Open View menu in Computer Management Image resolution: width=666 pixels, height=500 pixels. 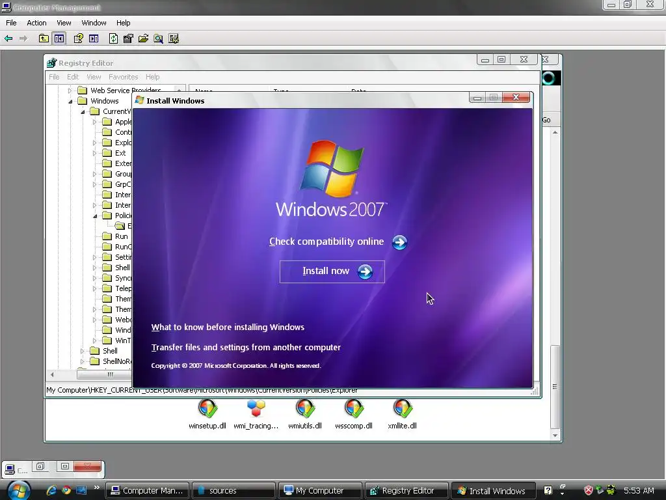pyautogui.click(x=64, y=23)
